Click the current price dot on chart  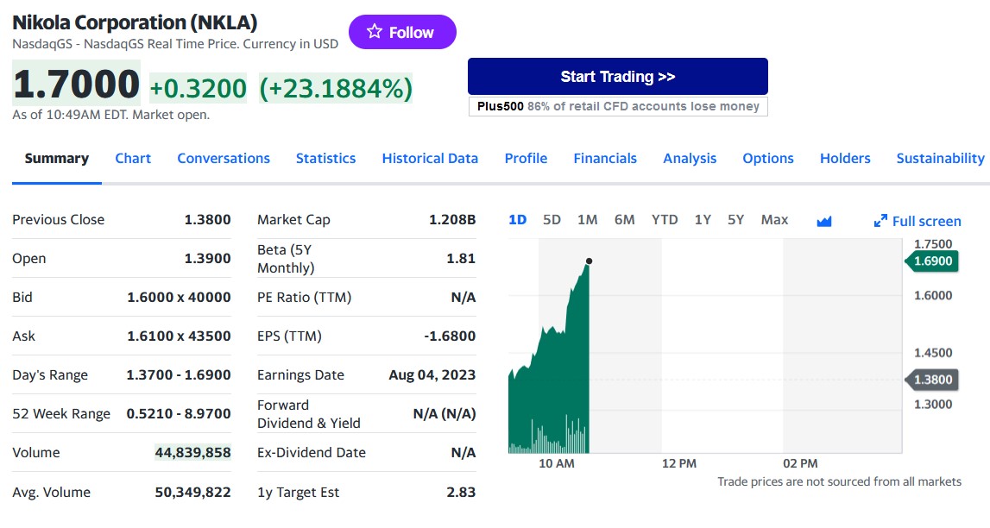pos(589,261)
